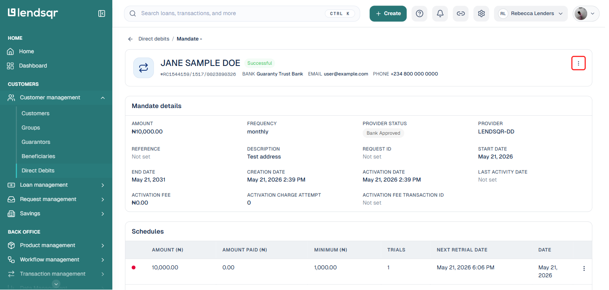Open the mandate three-dot options menu
The width and height of the screenshot is (609, 290).
tap(578, 63)
